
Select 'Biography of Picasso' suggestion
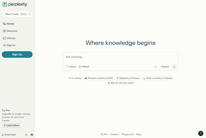click(x=128, y=78)
